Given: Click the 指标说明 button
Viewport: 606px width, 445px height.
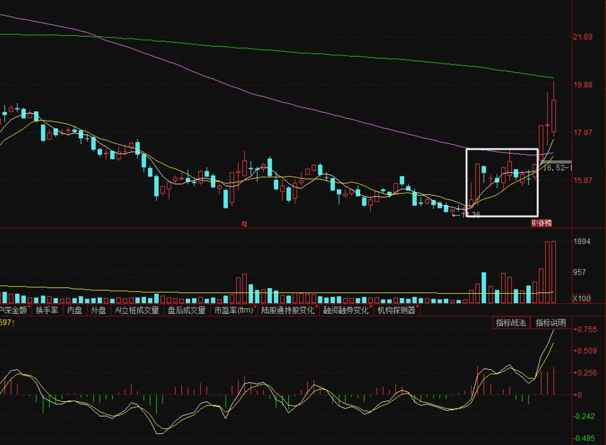Looking at the screenshot, I should (550, 323).
